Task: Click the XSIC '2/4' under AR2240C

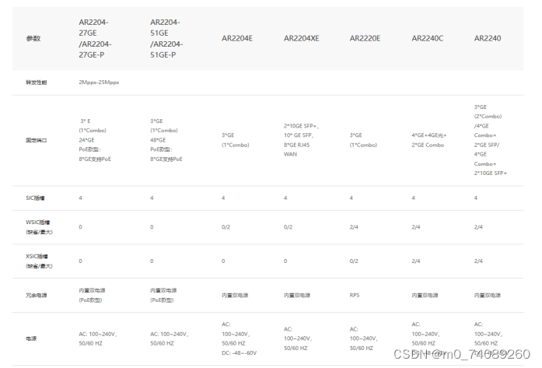Action: (x=416, y=261)
